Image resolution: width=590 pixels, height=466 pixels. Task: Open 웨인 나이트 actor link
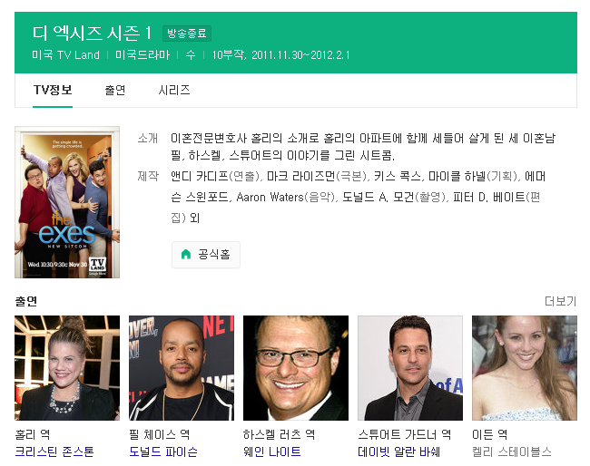point(272,451)
